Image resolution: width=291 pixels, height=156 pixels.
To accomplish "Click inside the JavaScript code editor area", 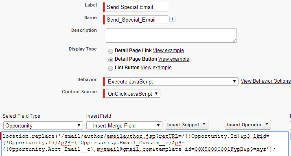I will click(145, 144).
